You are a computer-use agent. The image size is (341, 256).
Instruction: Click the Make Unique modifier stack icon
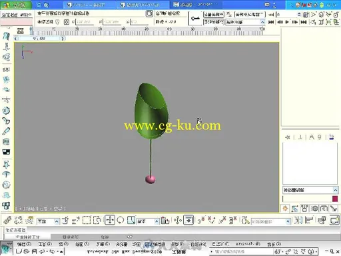click(x=312, y=137)
